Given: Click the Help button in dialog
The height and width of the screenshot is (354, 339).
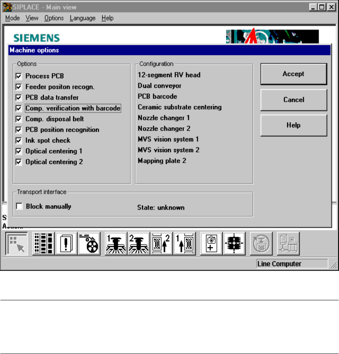Looking at the screenshot, I should 294,125.
